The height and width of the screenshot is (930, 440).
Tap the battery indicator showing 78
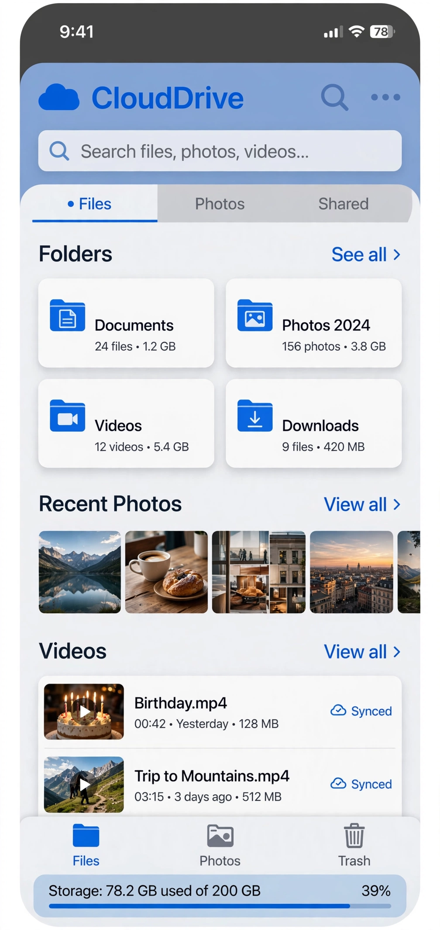(382, 31)
